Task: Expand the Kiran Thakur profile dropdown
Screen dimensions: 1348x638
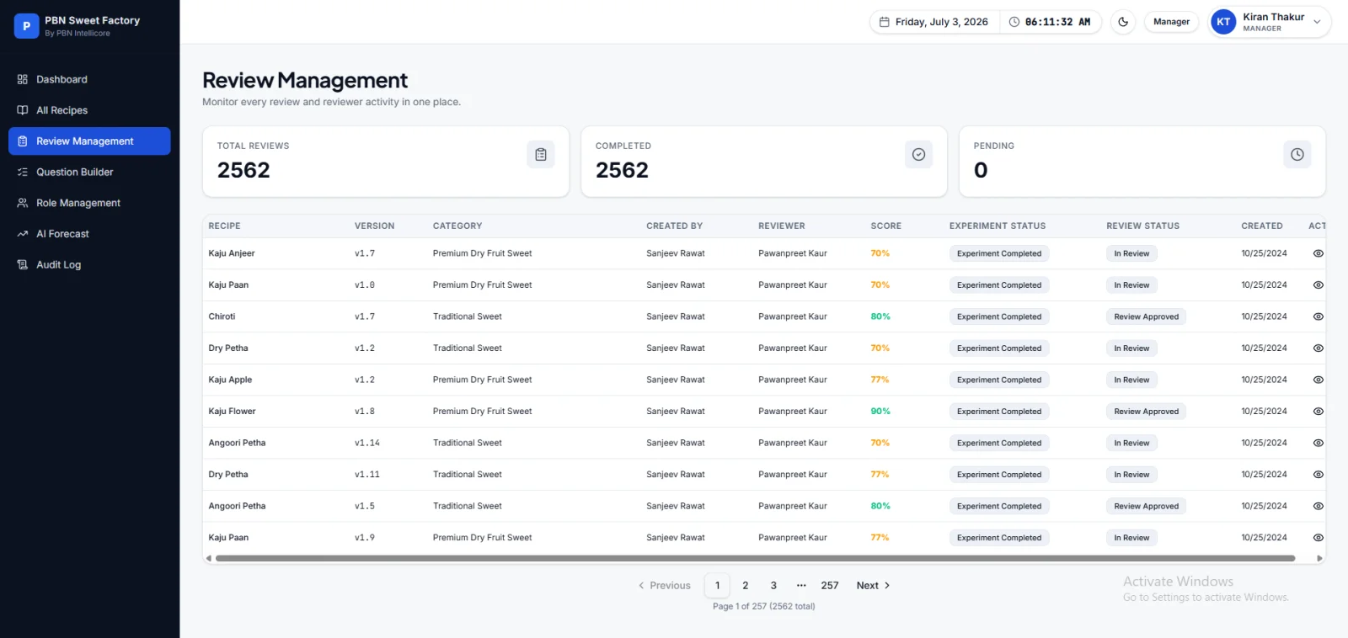Action: pyautogui.click(x=1317, y=22)
